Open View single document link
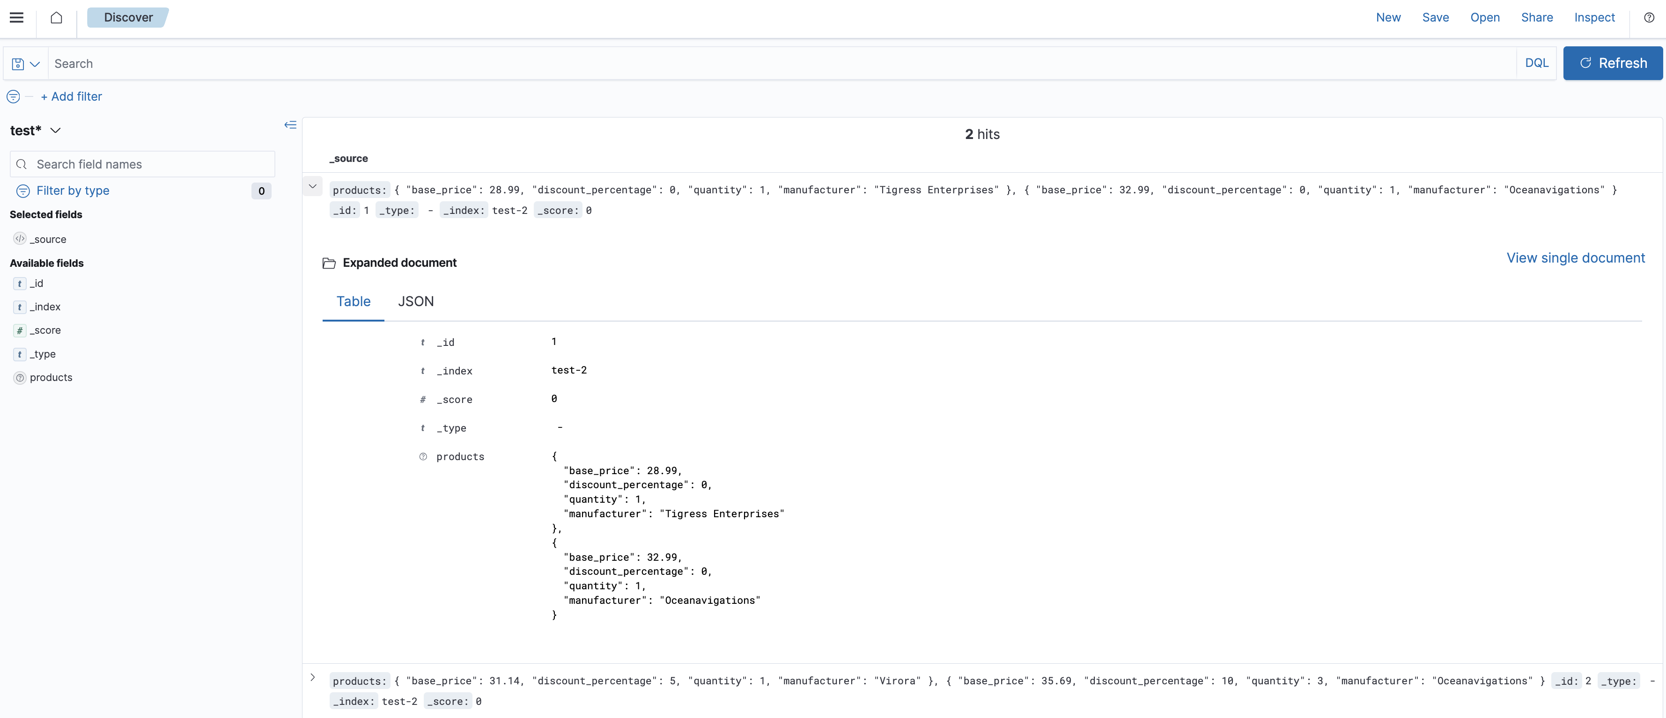The image size is (1666, 718). 1575,258
